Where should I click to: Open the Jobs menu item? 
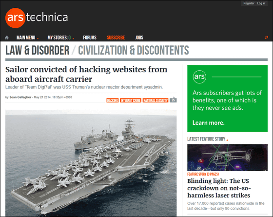[139, 38]
